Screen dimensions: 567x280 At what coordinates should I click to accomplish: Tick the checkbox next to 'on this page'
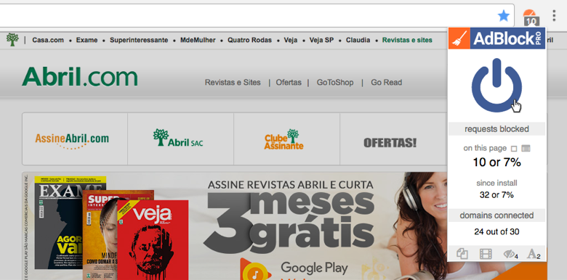point(514,148)
